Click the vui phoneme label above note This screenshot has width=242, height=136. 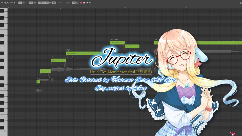tap(54, 57)
